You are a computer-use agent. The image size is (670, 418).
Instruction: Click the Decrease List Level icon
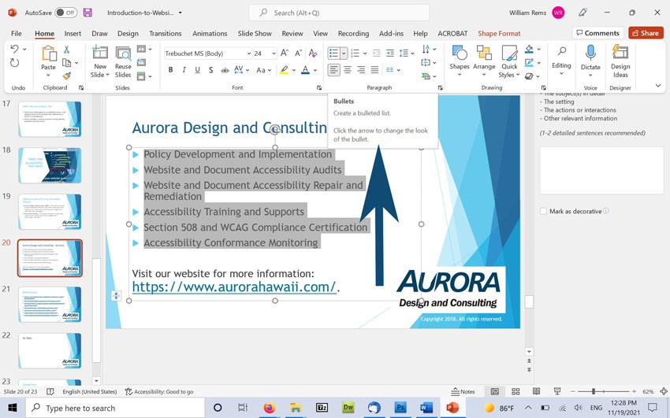(377, 54)
